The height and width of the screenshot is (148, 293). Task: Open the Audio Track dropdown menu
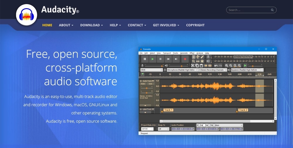tap(148, 81)
